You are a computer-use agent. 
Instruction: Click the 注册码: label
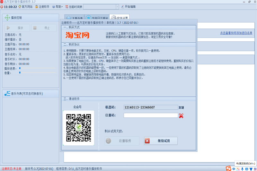pos(111,115)
